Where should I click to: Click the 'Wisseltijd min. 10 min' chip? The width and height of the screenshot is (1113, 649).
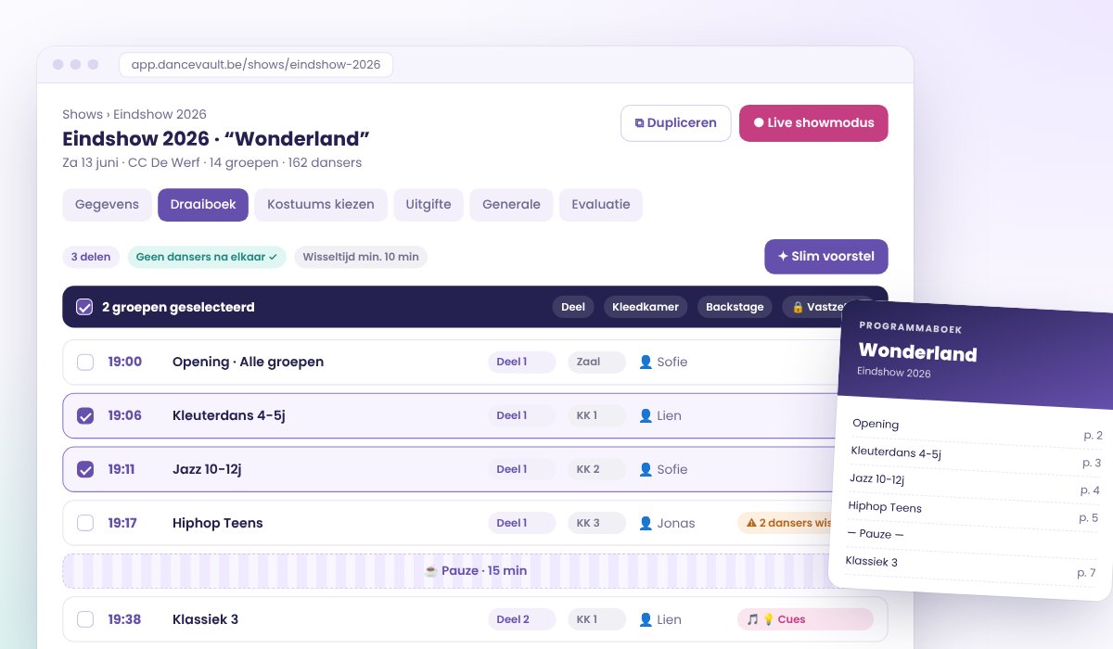tap(361, 257)
